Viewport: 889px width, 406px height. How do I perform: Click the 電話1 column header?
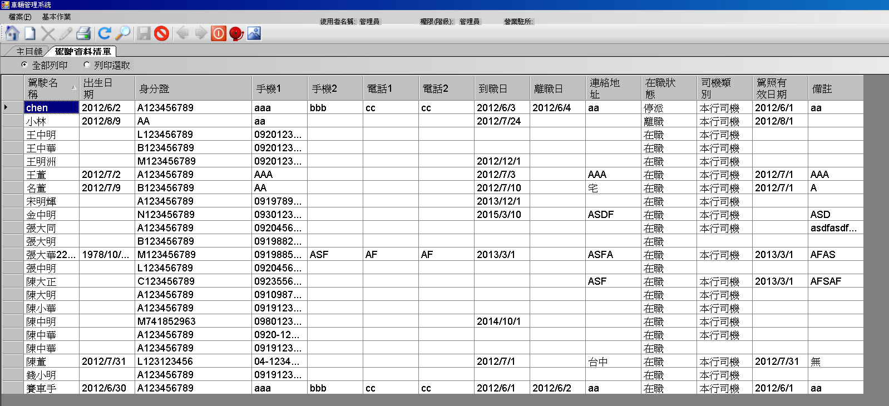tap(391, 88)
